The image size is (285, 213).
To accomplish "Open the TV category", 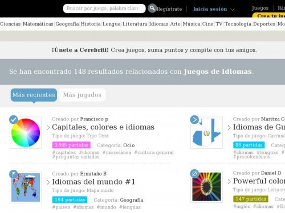I will (219, 24).
